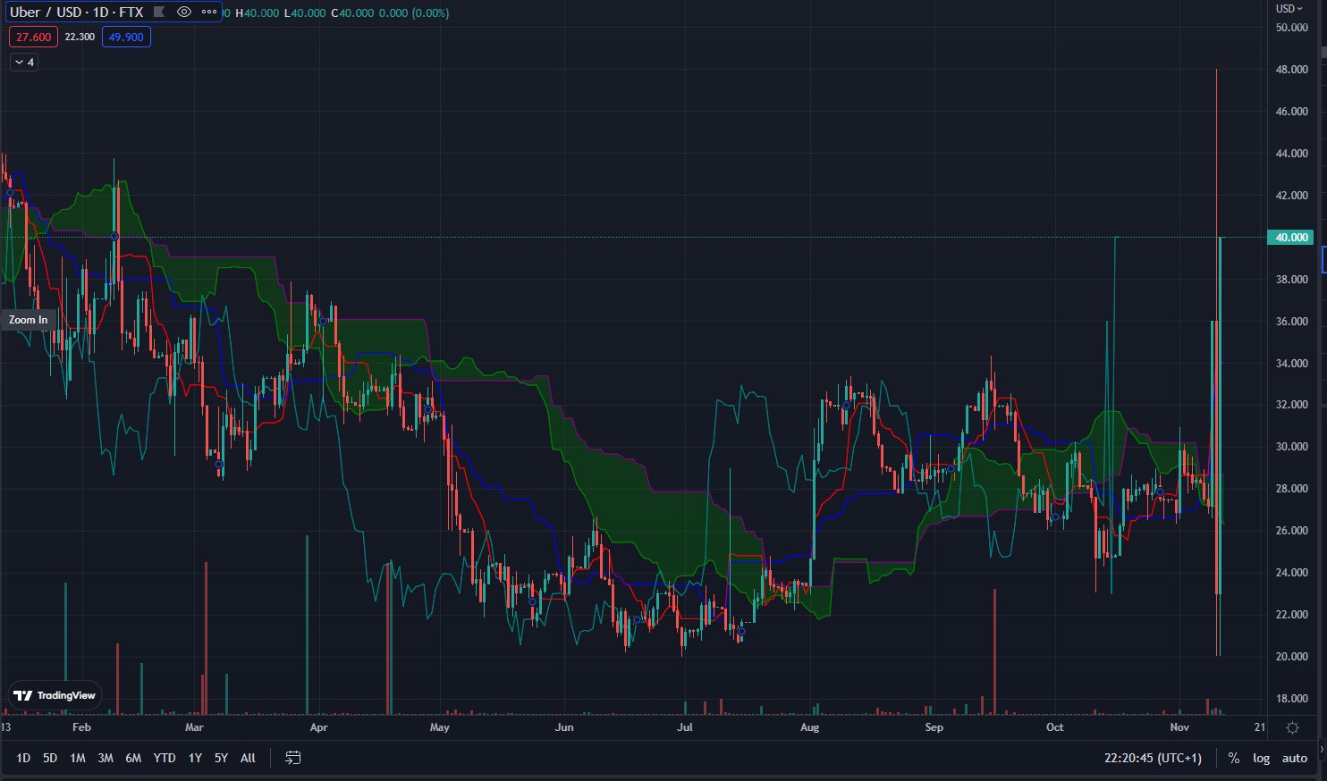Toggle symbol visibility with the eye icon
1327x781 pixels.
point(184,13)
